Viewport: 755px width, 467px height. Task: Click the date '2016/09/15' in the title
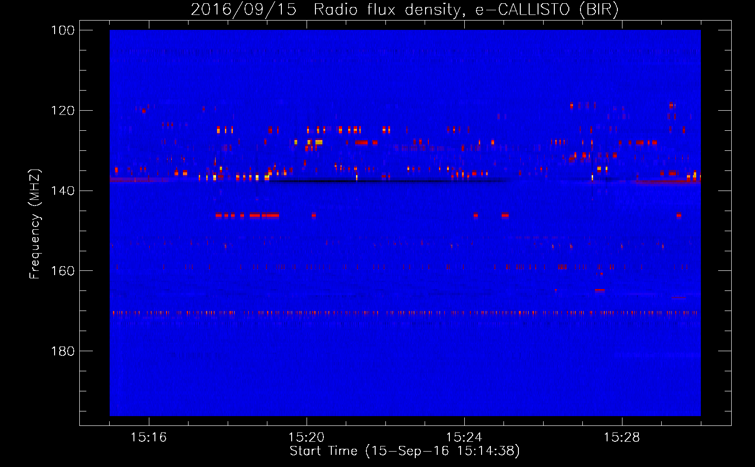(244, 9)
